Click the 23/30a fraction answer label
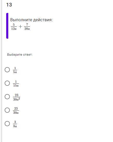Viewport: 113px width, 142px height. click(16, 110)
